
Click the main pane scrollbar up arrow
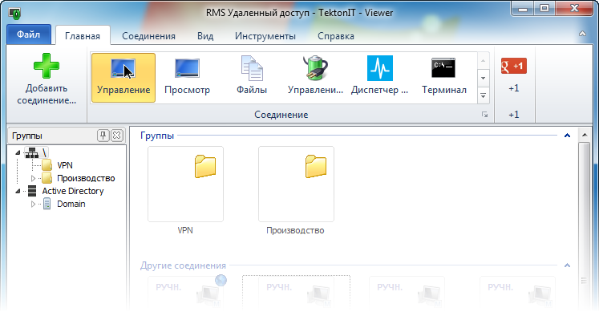coord(585,135)
